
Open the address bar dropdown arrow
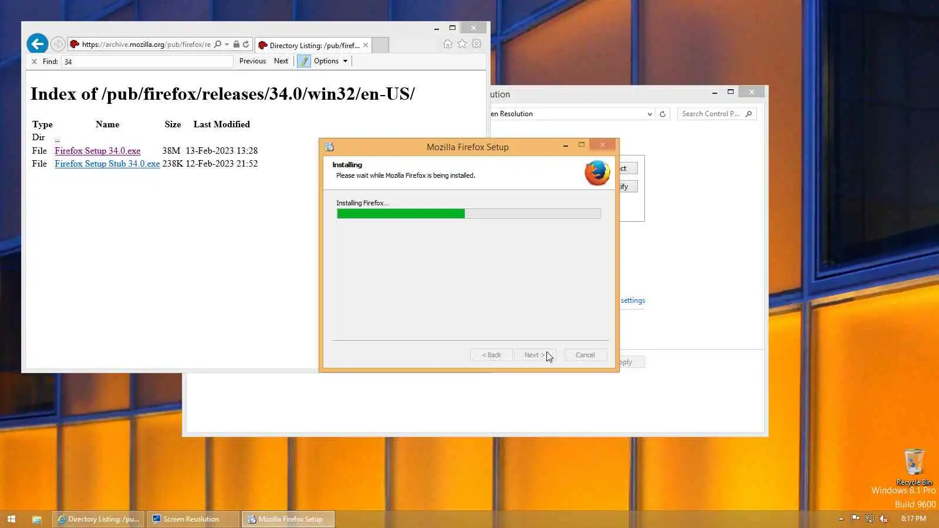227,44
